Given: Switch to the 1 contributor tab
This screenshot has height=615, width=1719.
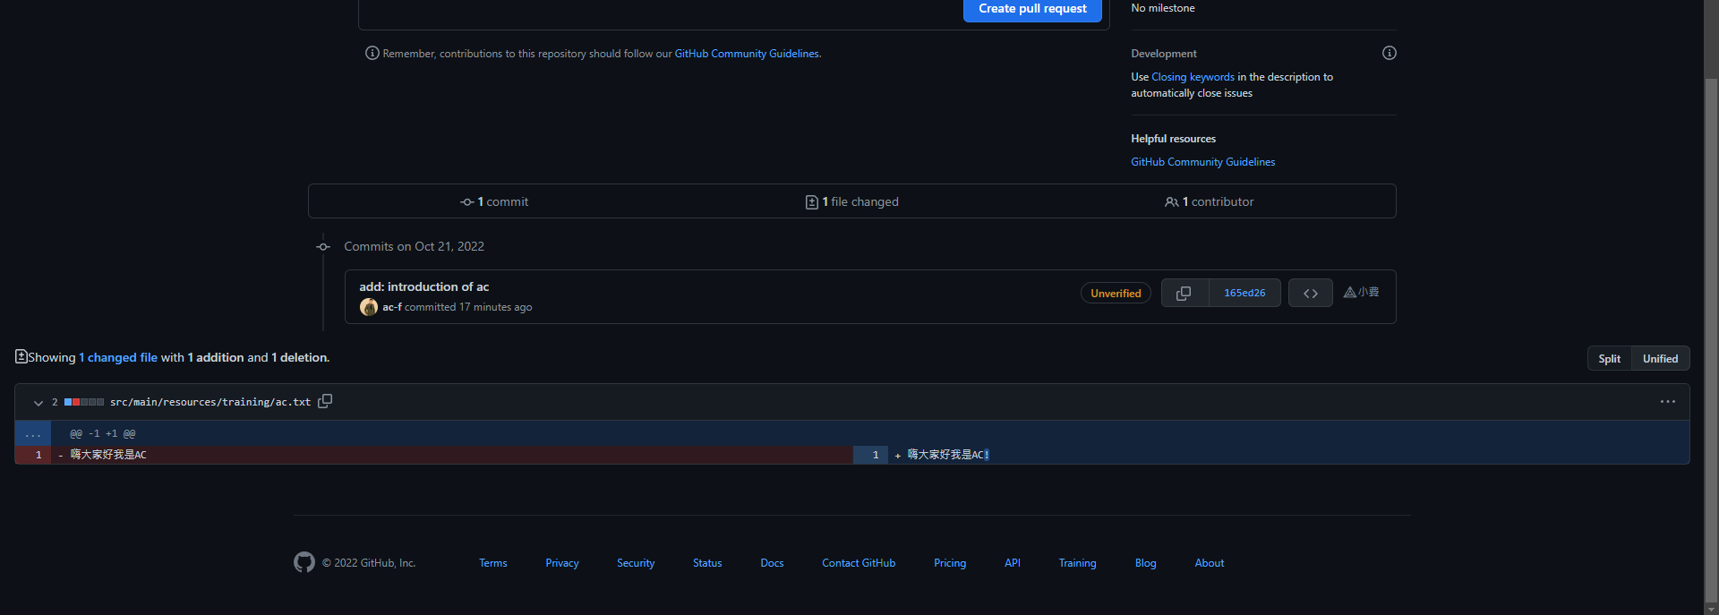Looking at the screenshot, I should pyautogui.click(x=1209, y=201).
